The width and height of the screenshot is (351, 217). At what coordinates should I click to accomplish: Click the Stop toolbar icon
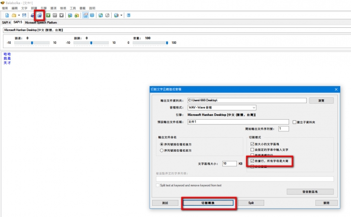61,16
